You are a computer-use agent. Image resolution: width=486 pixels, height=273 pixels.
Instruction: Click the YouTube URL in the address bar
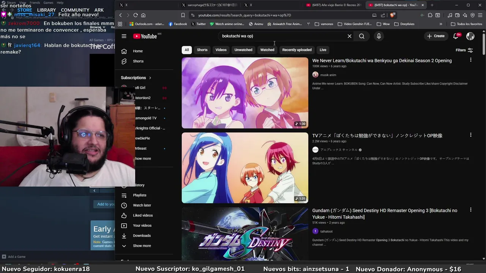pos(245,15)
